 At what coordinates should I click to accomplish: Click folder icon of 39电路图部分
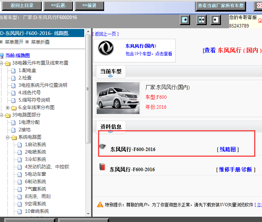point(8,115)
